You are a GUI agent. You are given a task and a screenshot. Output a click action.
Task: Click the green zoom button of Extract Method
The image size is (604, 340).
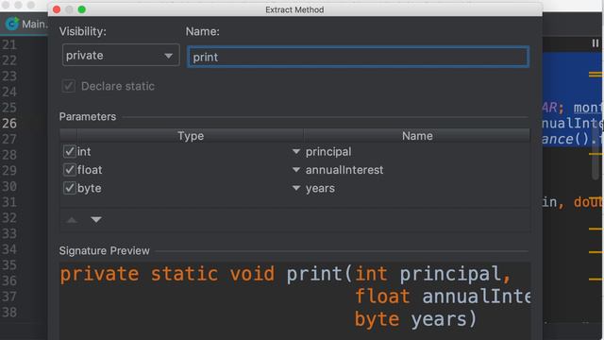pyautogui.click(x=82, y=9)
